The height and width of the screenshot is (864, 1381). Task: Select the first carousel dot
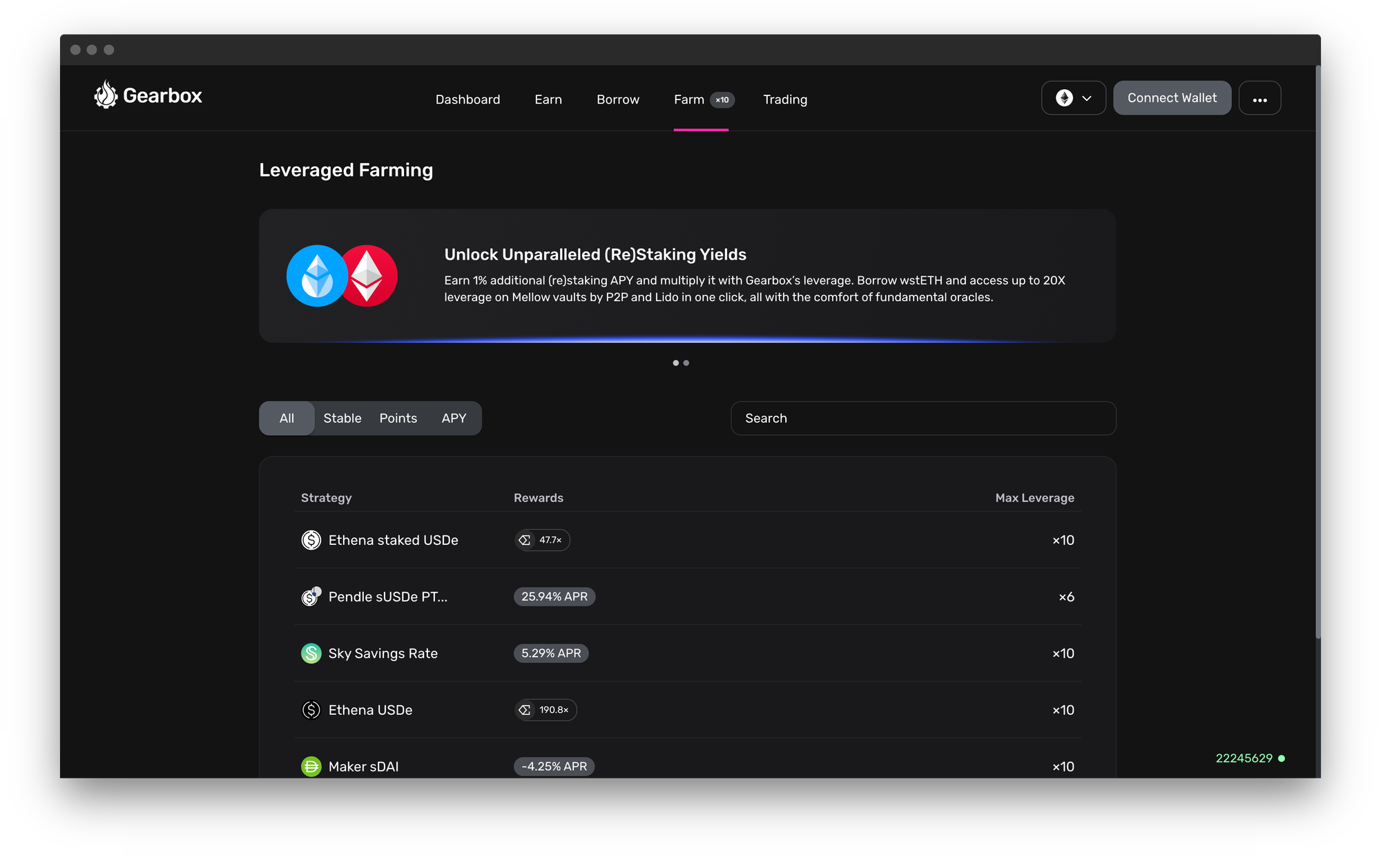[x=675, y=363]
